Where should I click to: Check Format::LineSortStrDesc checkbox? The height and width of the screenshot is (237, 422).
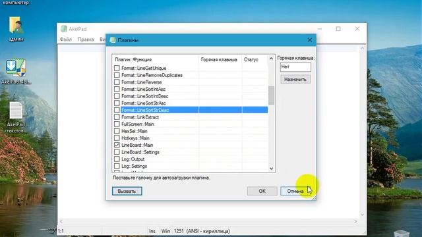pos(117,110)
